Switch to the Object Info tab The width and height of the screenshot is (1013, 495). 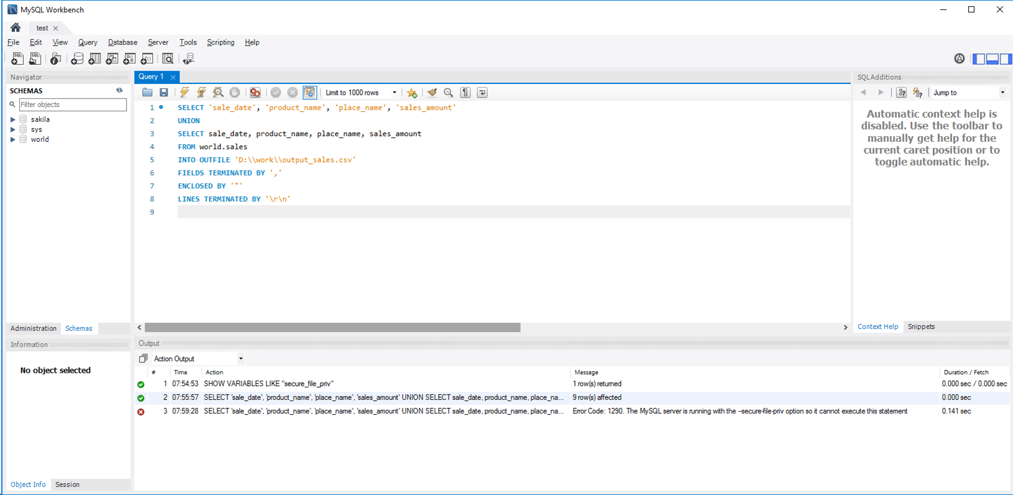coord(28,484)
